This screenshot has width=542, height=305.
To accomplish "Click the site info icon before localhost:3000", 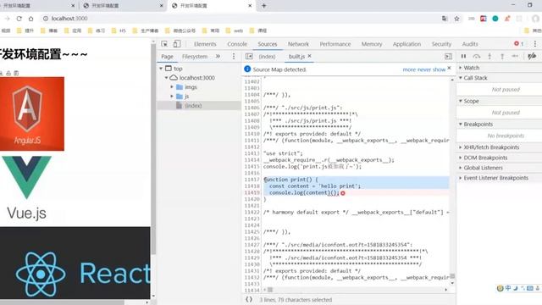I will click(x=45, y=19).
